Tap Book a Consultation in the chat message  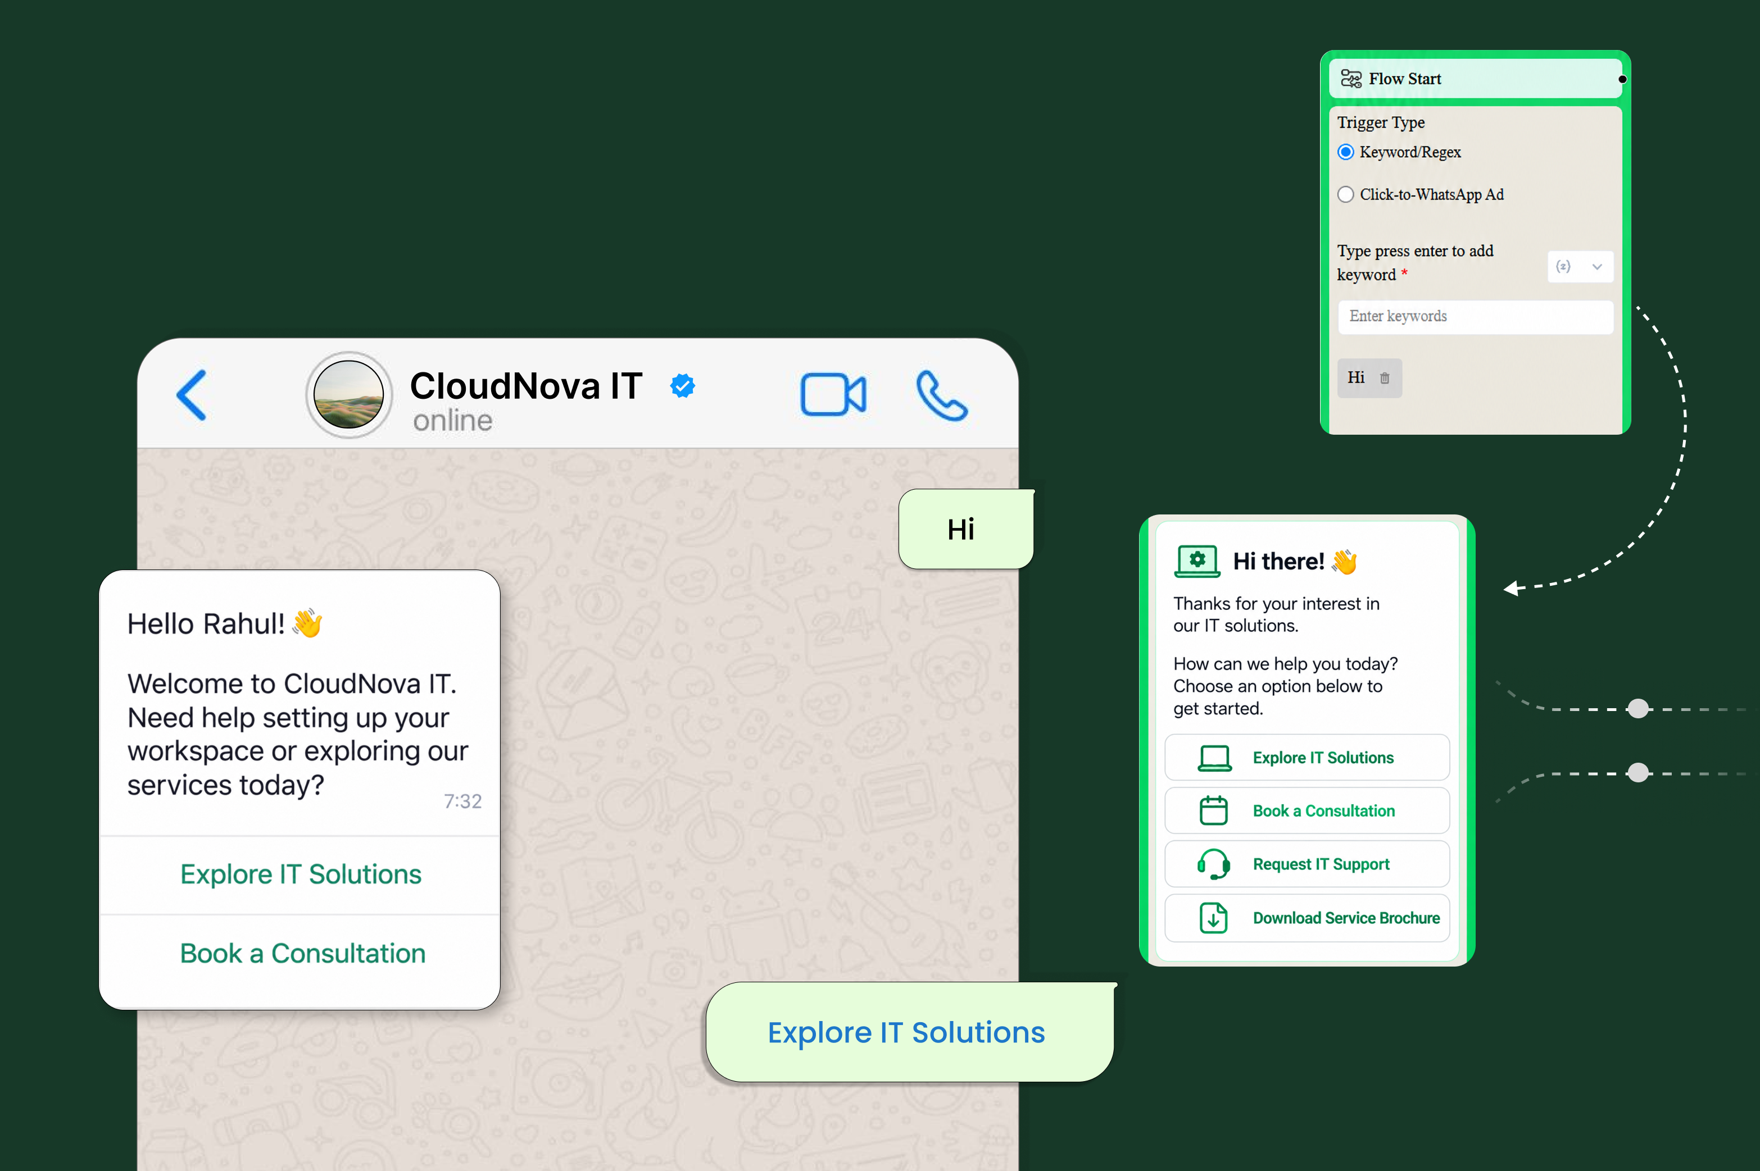tap(300, 954)
